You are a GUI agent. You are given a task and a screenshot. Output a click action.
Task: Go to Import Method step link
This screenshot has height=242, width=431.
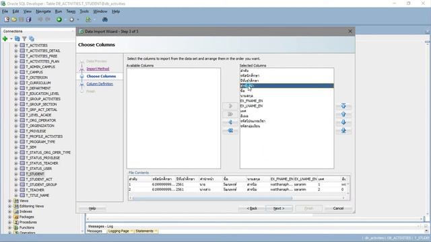98,69
